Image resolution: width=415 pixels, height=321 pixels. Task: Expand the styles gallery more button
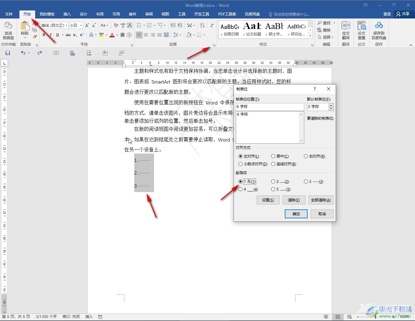click(x=310, y=36)
